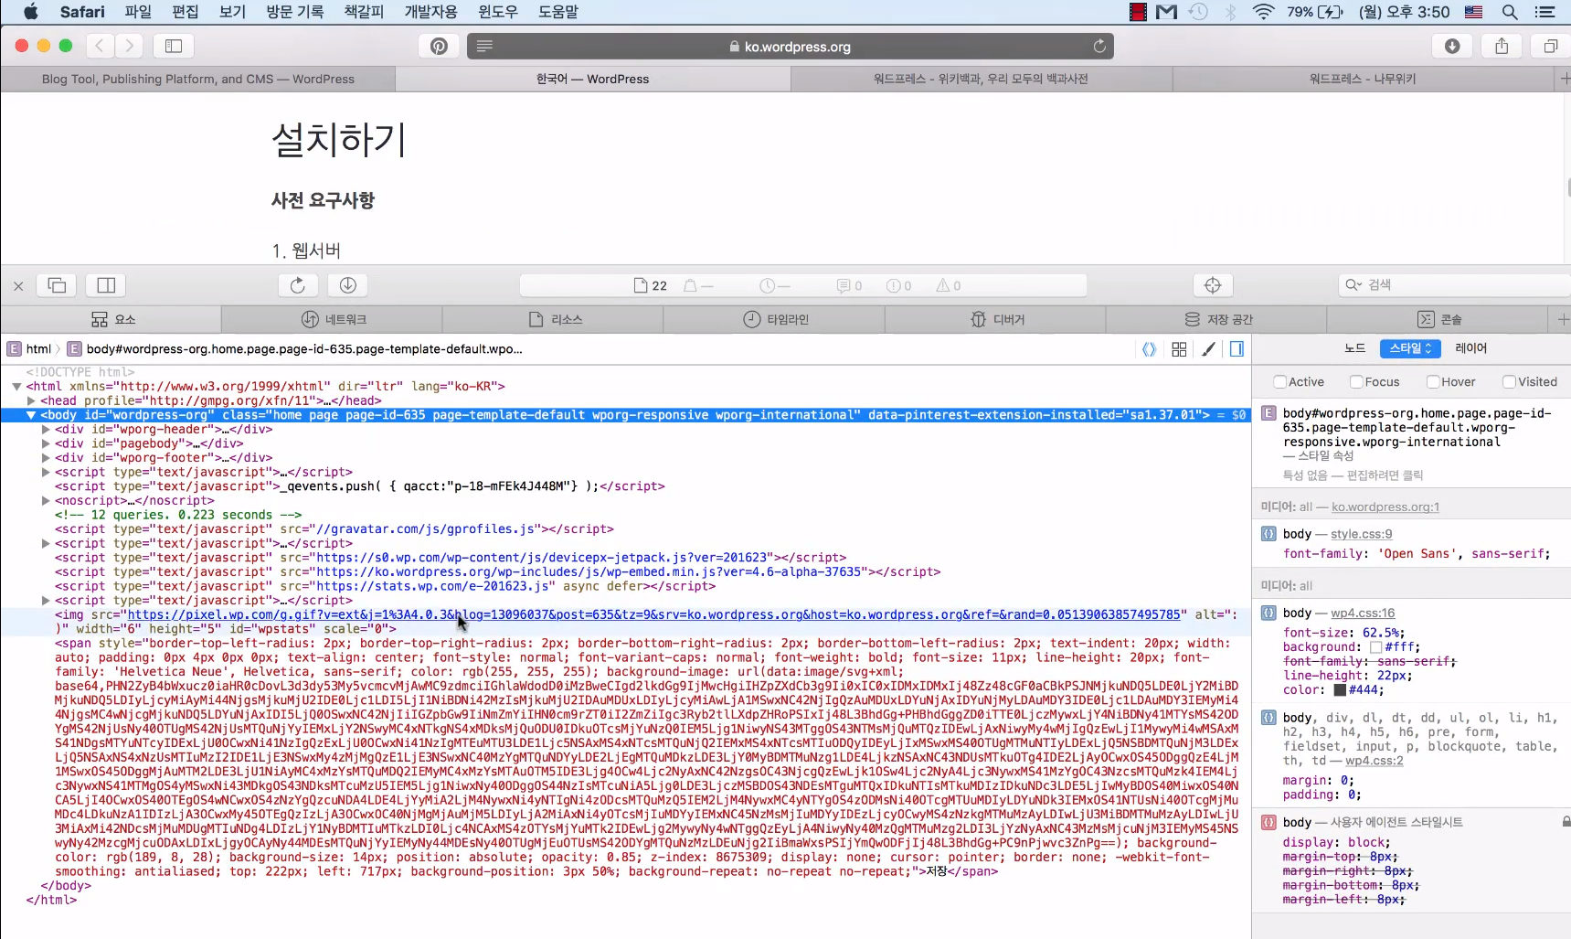
Task: Open the Safari downloads button
Action: 1452,46
